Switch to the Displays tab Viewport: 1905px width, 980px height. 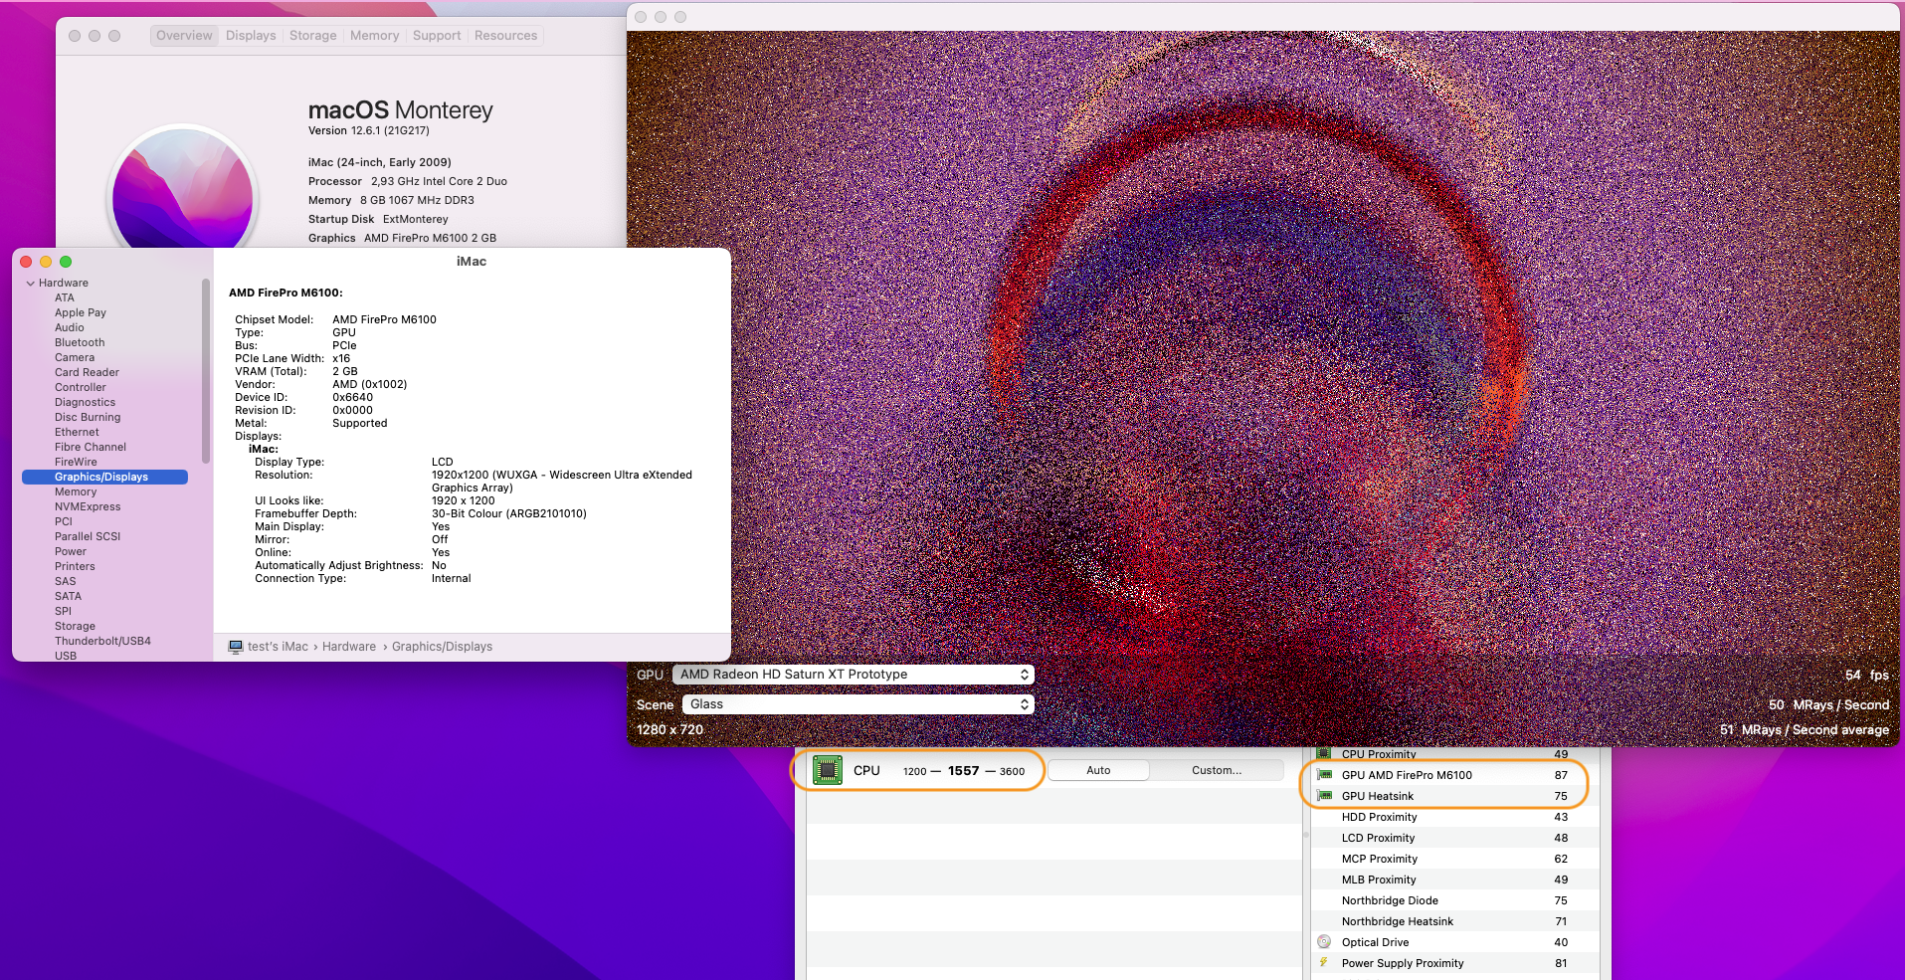click(x=251, y=36)
